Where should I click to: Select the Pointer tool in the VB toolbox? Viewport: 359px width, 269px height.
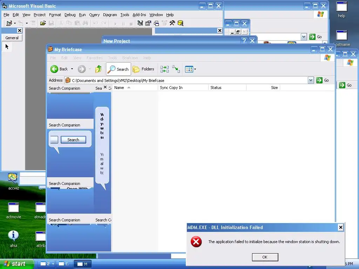point(7,47)
